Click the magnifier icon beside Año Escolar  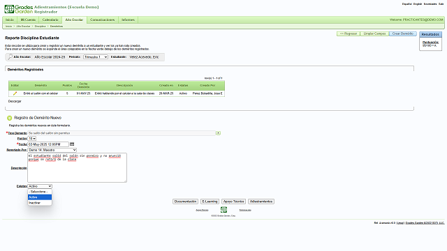point(10,57)
